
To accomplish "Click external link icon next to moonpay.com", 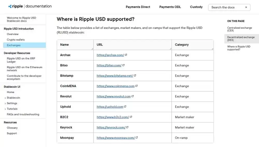I will tap(137, 137).
